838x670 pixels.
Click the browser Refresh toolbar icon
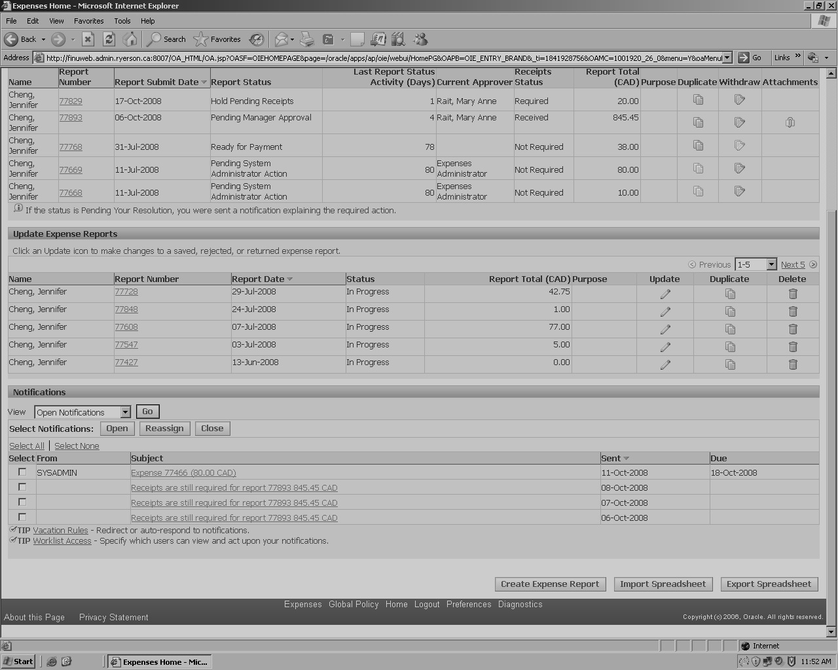pyautogui.click(x=109, y=39)
